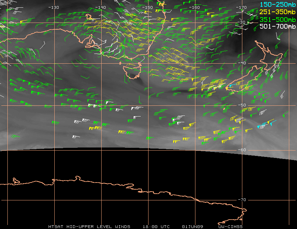The image size is (297, 229).
Task: Click the Tasmania island outline
Action: pyautogui.click(x=132, y=72)
